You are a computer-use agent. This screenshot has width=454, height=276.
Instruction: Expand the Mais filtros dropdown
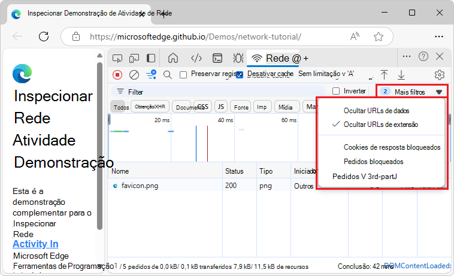412,92
